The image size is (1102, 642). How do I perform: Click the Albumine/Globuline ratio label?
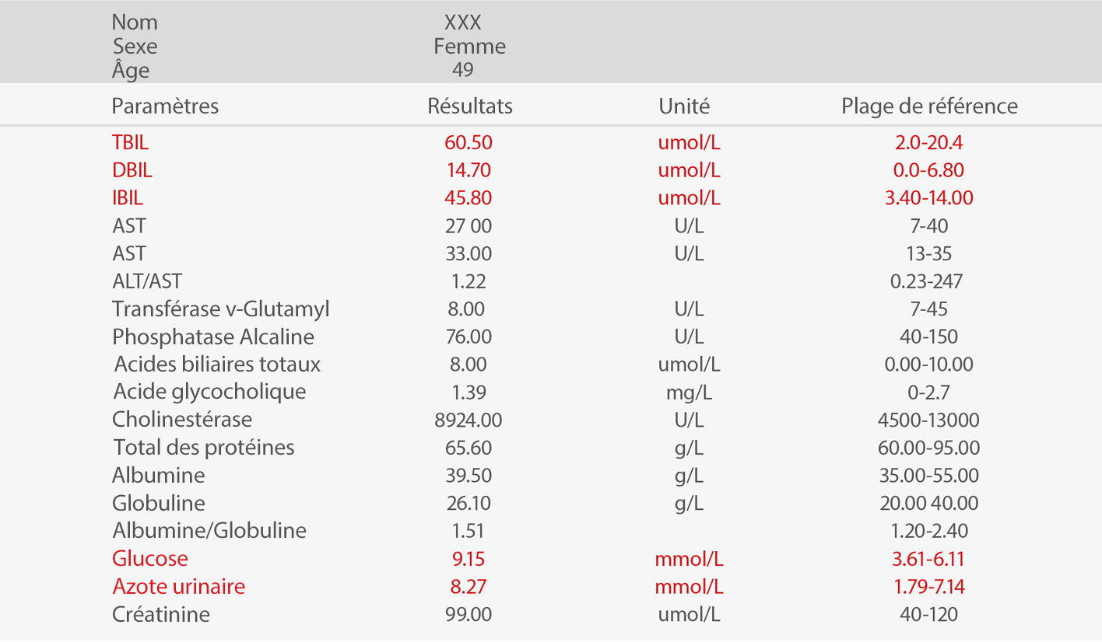pyautogui.click(x=209, y=531)
